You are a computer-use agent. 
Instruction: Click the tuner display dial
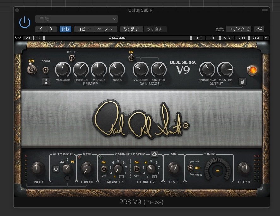pyautogui.click(x=218, y=170)
